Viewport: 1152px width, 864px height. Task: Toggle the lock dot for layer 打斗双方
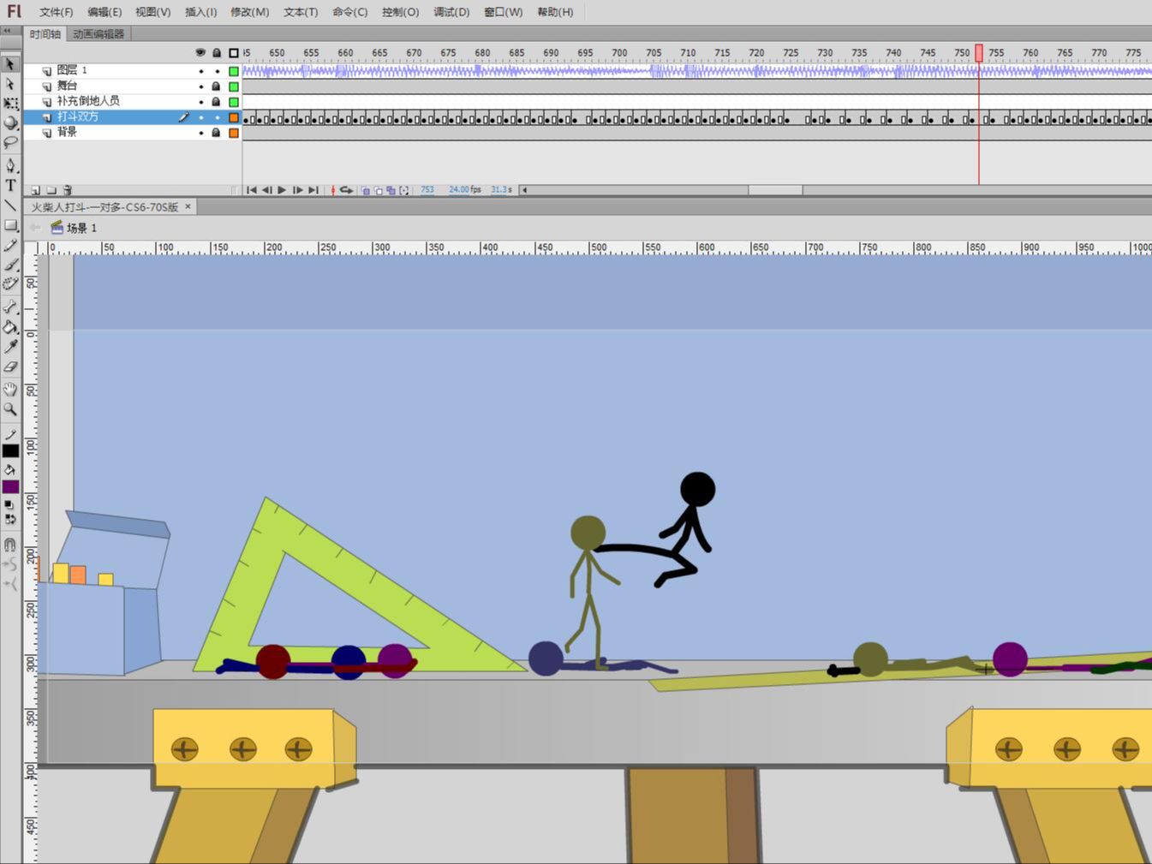(217, 117)
